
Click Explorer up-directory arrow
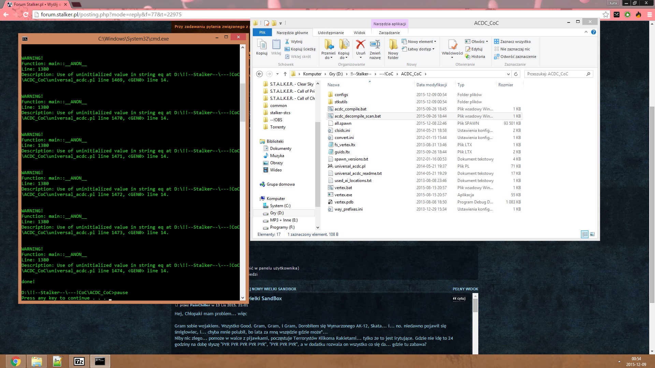285,74
